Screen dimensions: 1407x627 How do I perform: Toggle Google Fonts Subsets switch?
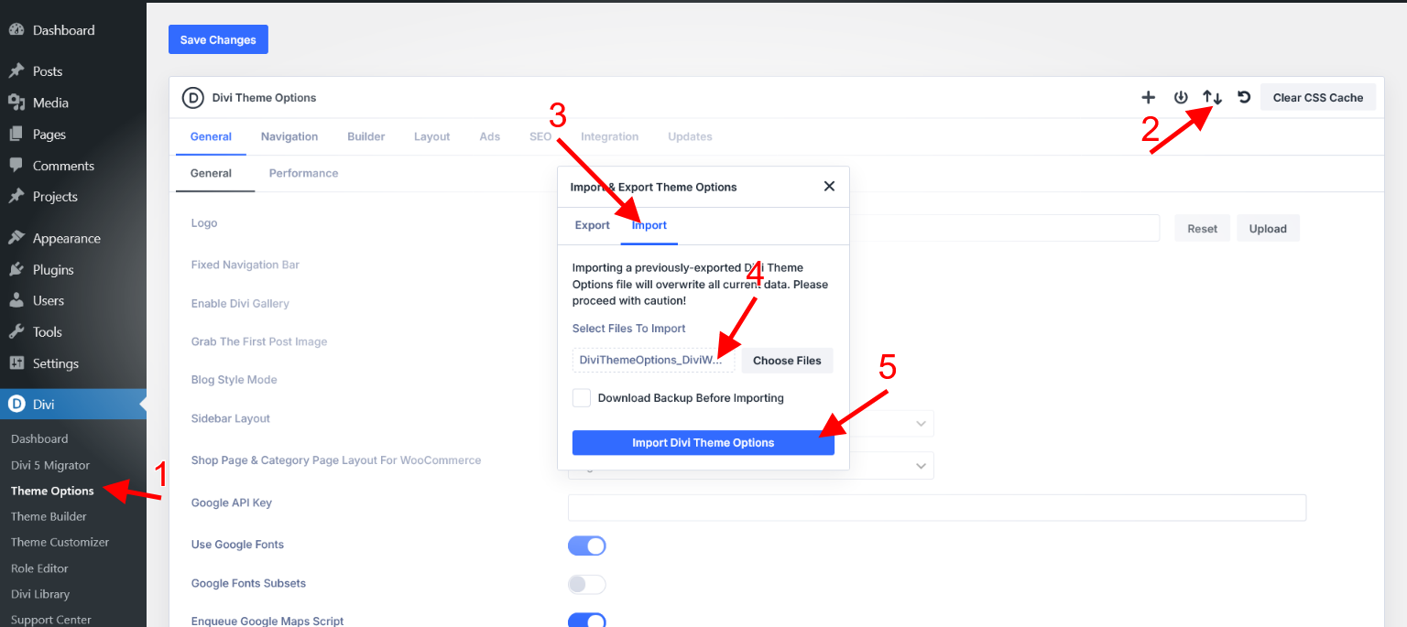[x=587, y=584]
